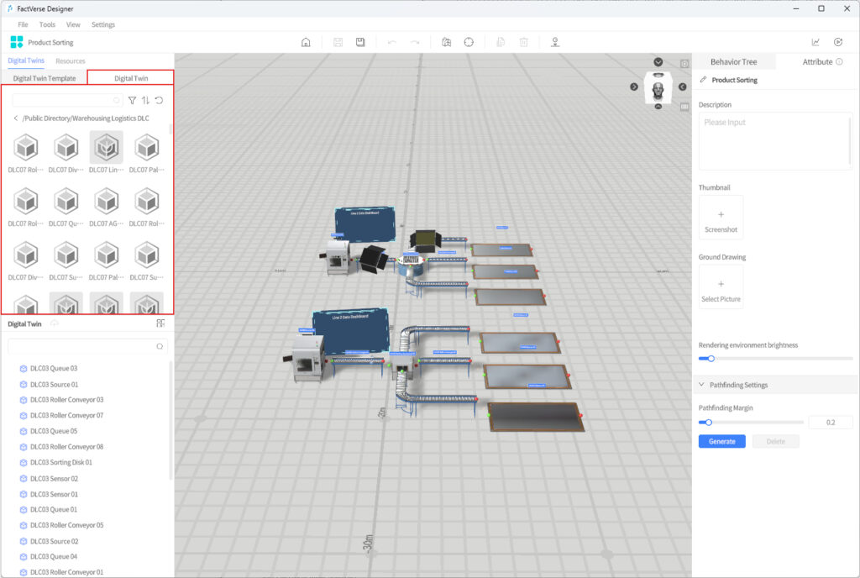Select DLC03 Source 01 in the list
The height and width of the screenshot is (578, 860).
click(54, 385)
